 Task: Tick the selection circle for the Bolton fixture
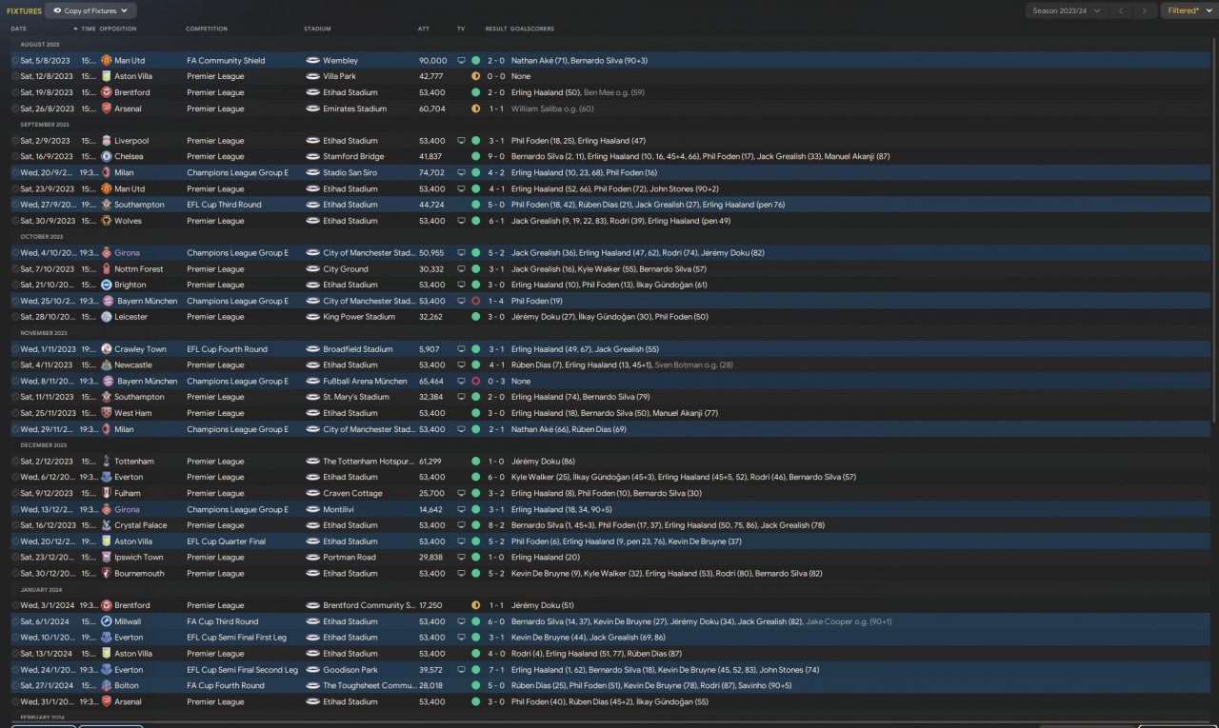click(x=15, y=685)
